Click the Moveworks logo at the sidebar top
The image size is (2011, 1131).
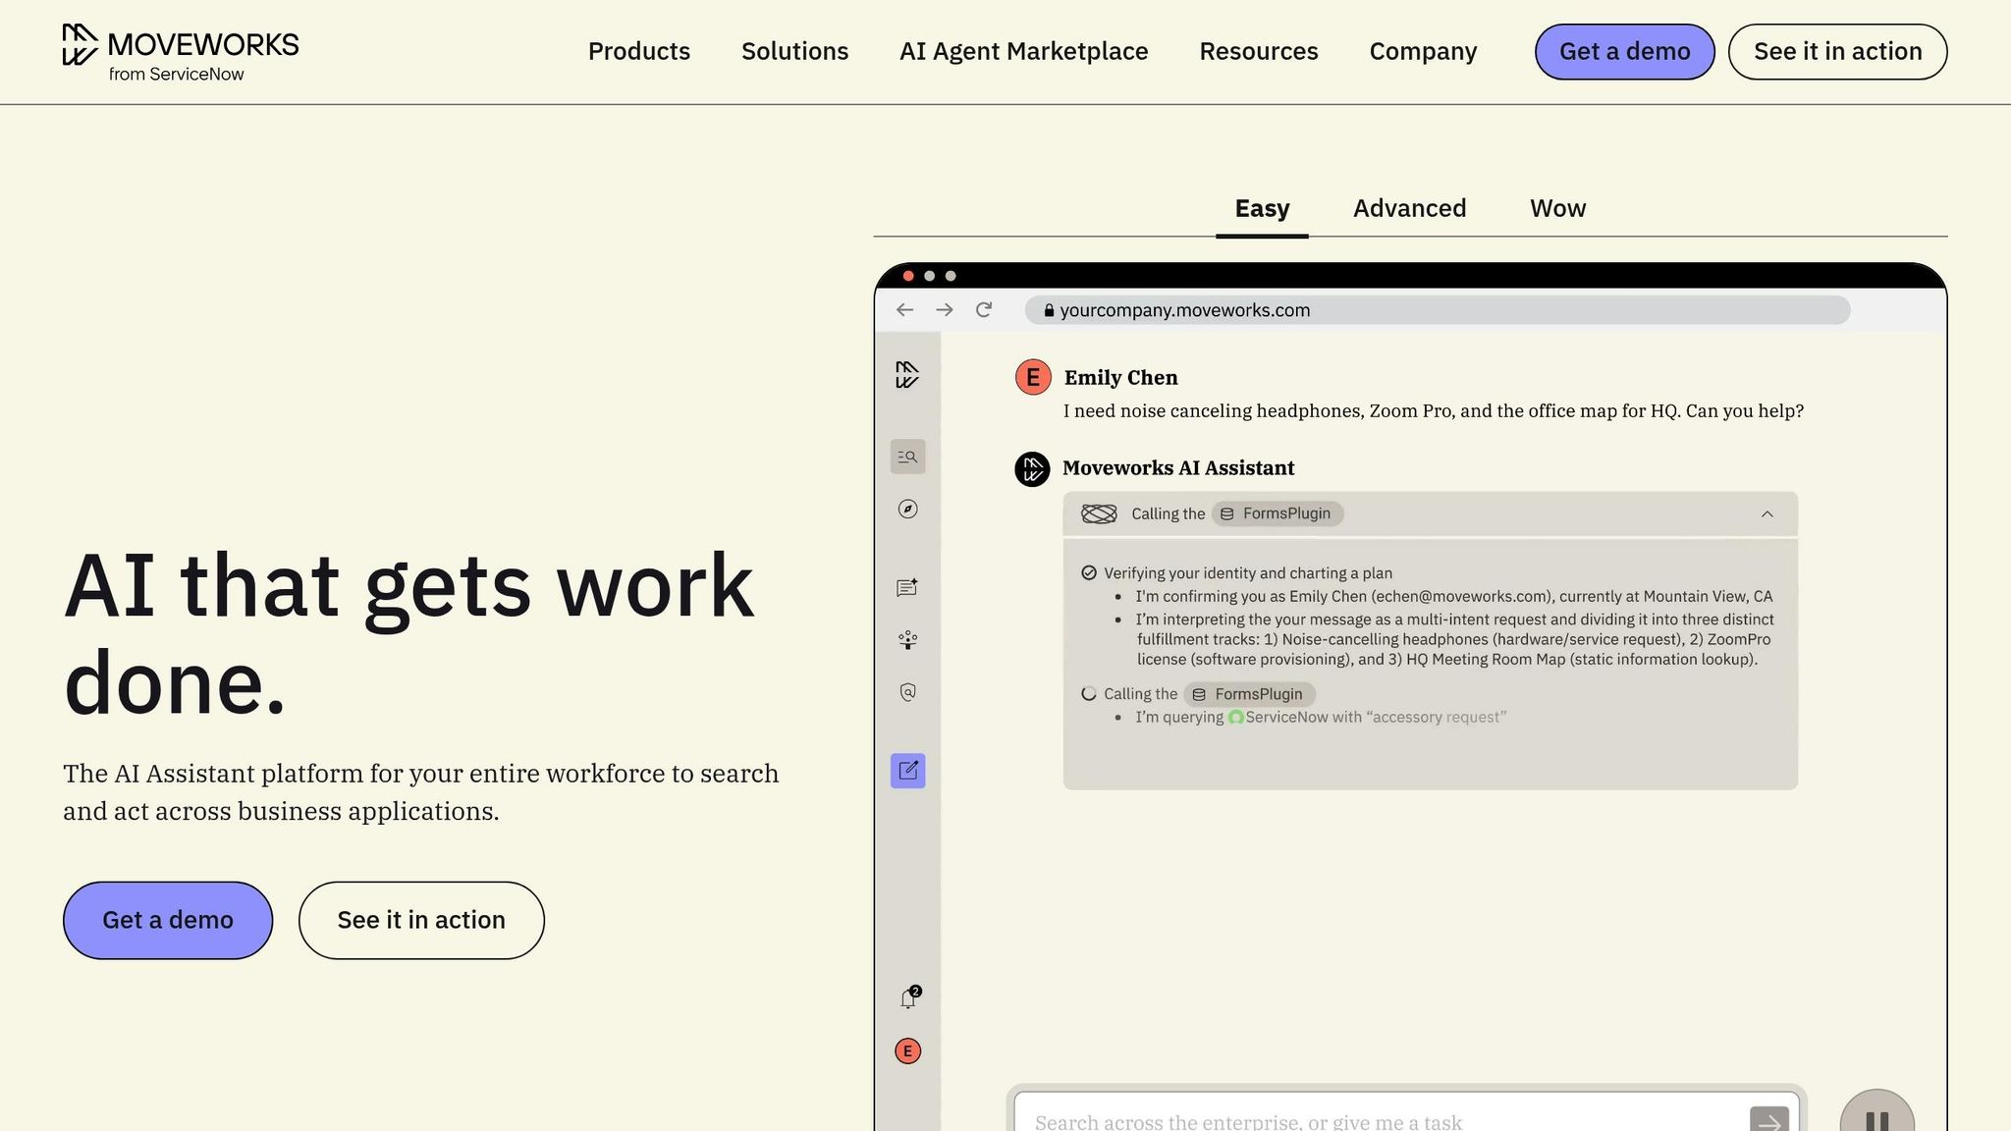coord(907,374)
